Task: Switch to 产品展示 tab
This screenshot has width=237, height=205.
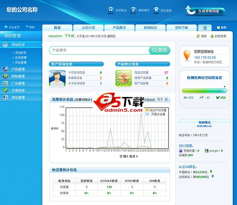Action: (119, 28)
